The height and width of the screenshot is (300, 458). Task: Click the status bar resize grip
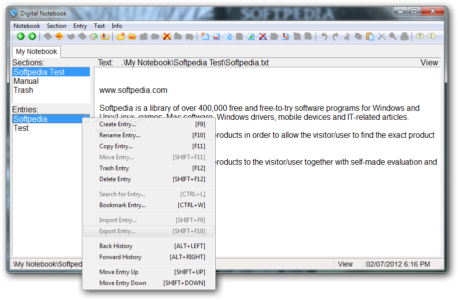[x=441, y=266]
